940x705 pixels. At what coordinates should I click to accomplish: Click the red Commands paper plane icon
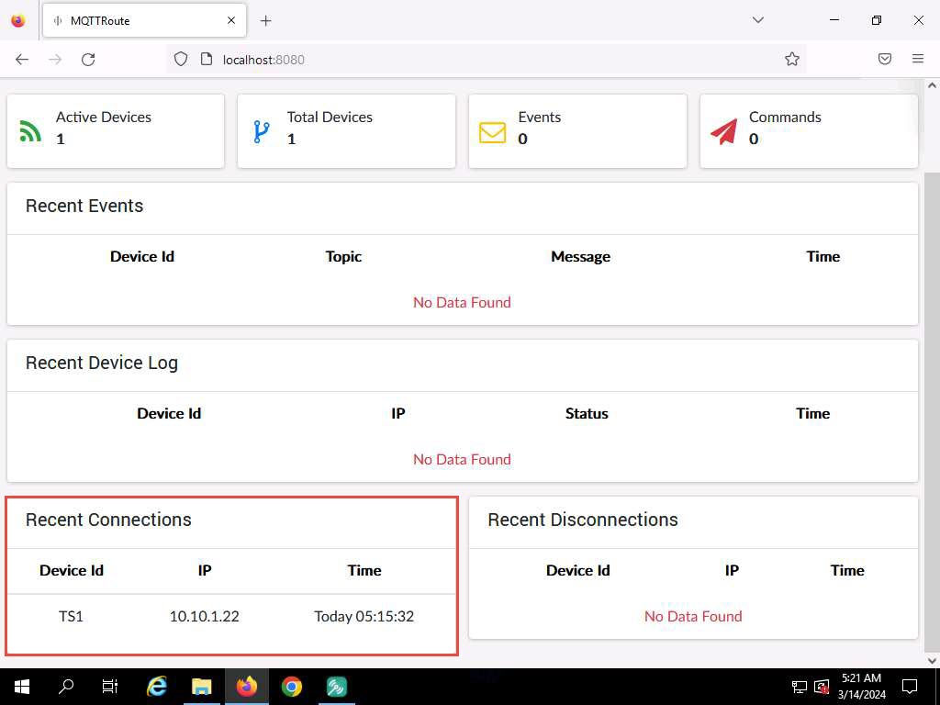pyautogui.click(x=723, y=132)
